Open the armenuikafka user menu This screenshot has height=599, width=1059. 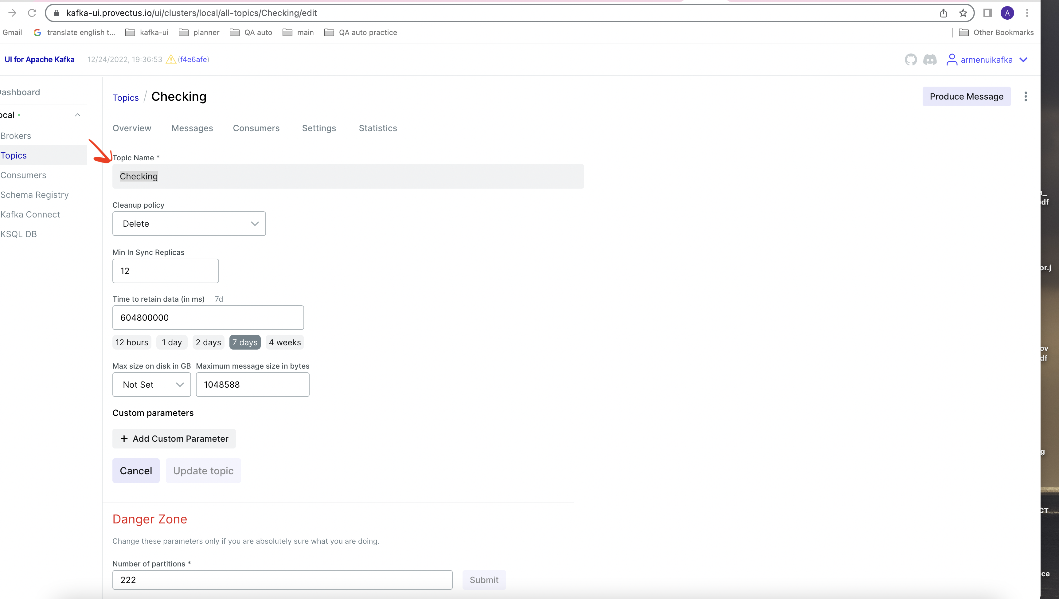(987, 60)
